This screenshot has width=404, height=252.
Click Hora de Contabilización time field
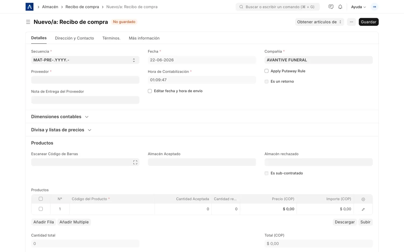pos(202,80)
